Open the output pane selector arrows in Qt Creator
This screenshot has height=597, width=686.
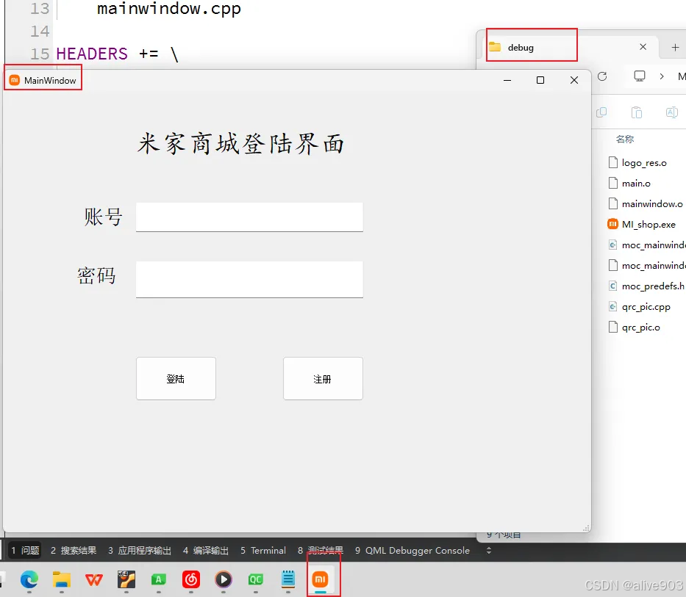pyautogui.click(x=489, y=550)
